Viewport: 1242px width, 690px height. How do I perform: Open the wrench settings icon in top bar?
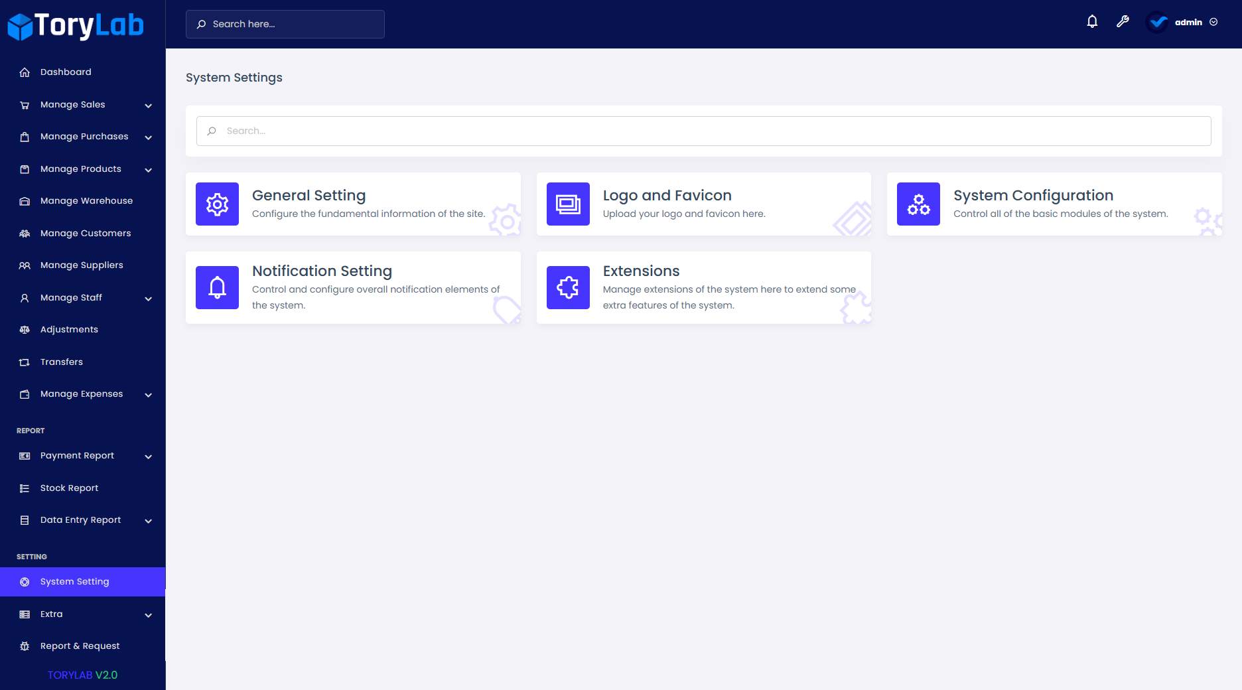1123,21
